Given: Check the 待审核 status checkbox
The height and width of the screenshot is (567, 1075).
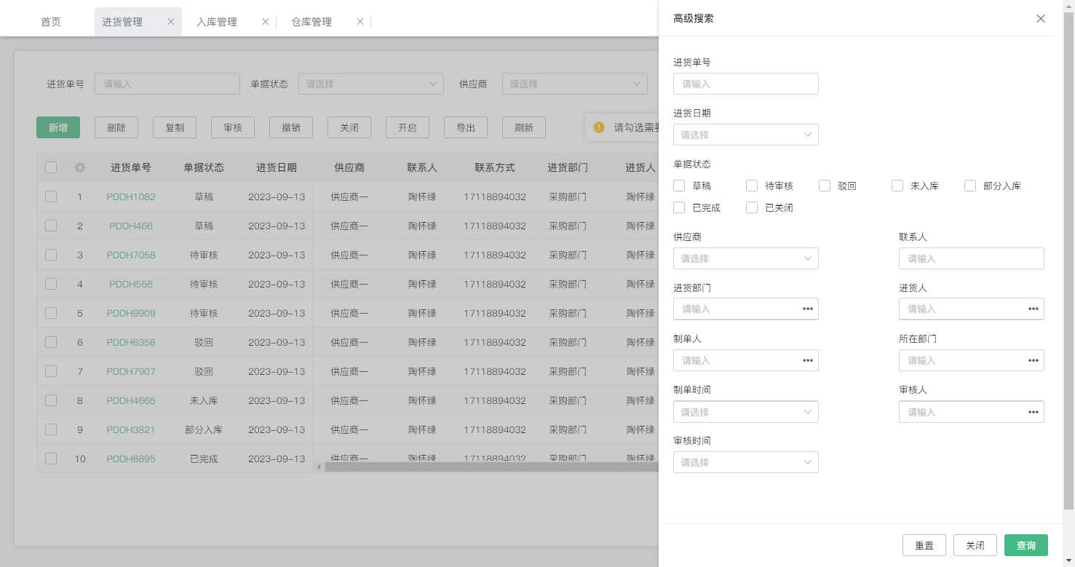Looking at the screenshot, I should (752, 186).
